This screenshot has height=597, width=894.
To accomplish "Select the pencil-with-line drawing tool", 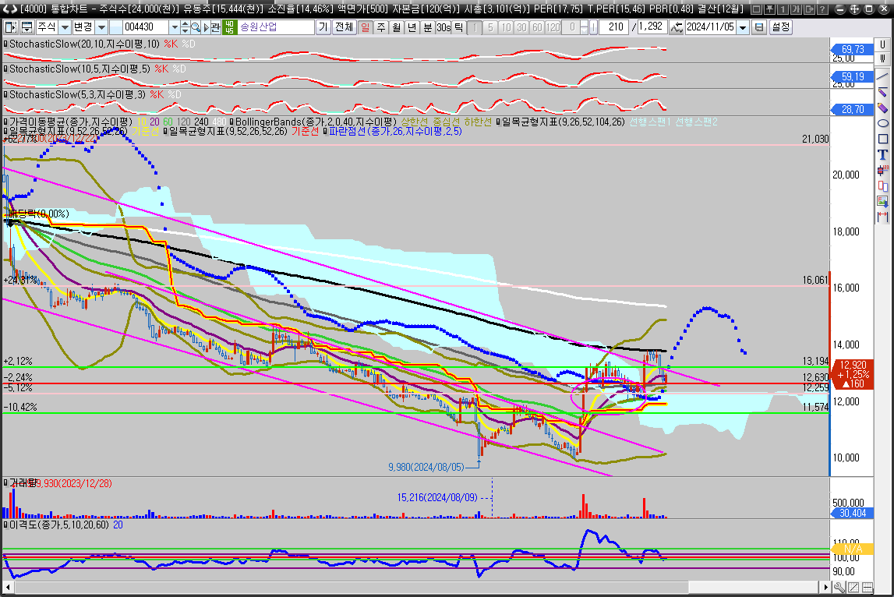I will pos(882,92).
